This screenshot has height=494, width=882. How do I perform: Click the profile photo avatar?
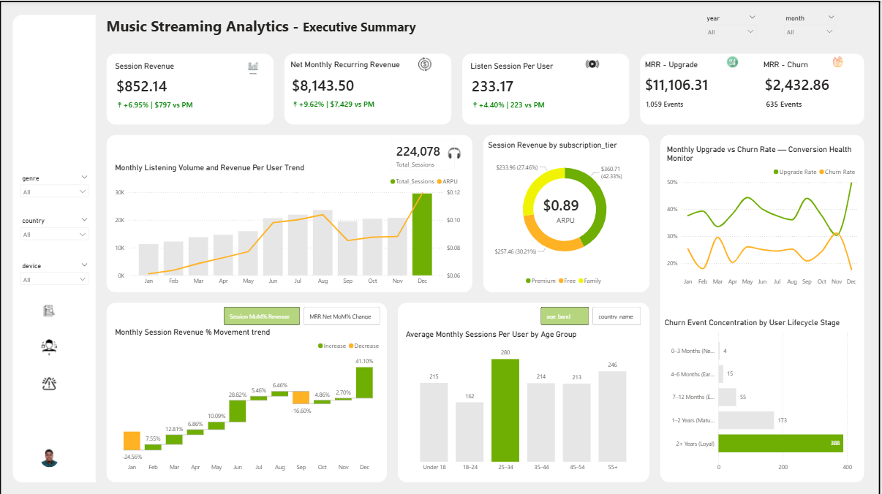[x=50, y=458]
